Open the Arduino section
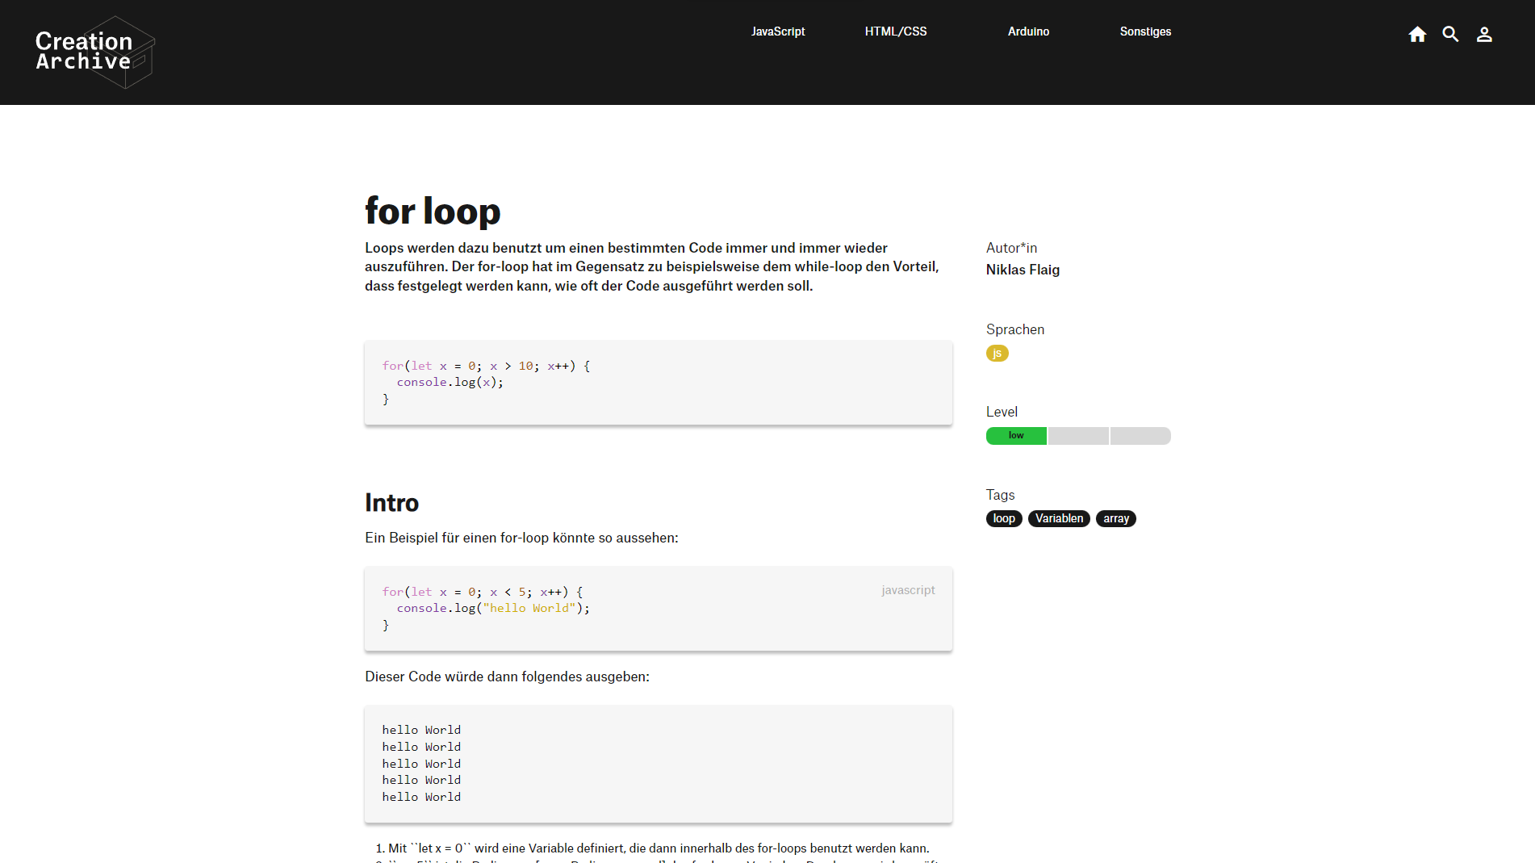 [1028, 31]
